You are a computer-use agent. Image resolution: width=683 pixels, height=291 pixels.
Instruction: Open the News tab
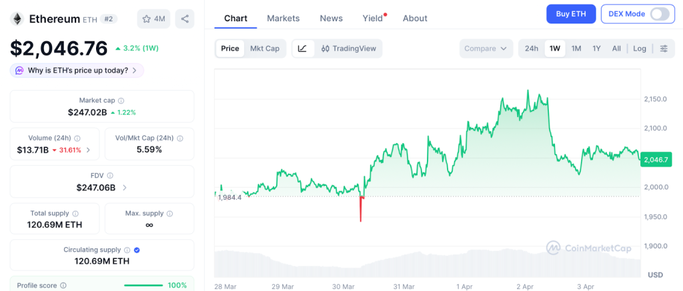pos(331,19)
